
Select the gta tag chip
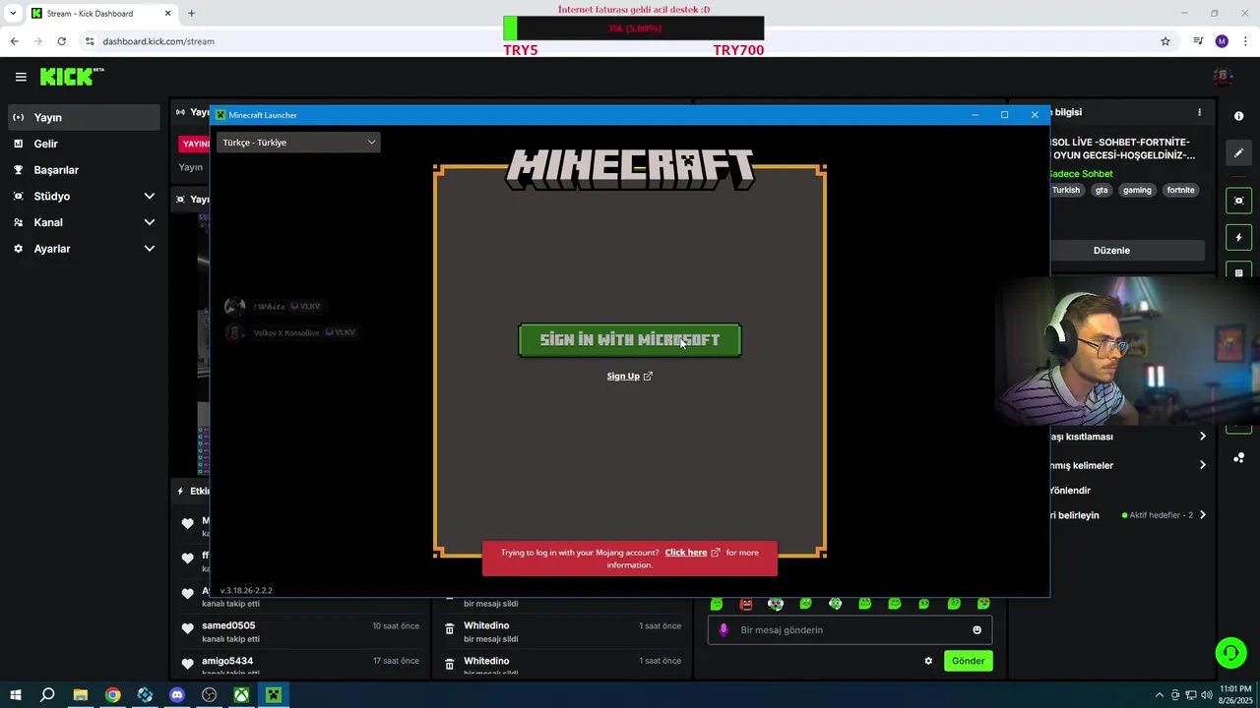coord(1102,191)
